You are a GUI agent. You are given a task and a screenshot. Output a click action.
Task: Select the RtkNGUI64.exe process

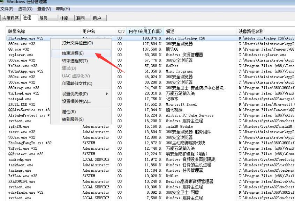point(22,181)
